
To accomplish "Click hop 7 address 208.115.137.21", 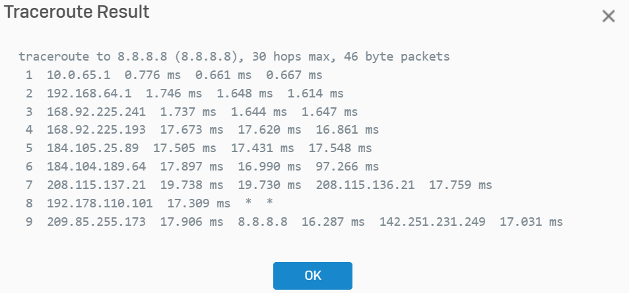I will (x=96, y=185).
